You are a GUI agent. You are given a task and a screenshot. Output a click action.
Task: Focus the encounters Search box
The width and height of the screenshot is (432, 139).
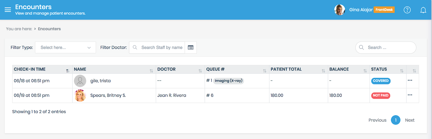click(x=389, y=48)
